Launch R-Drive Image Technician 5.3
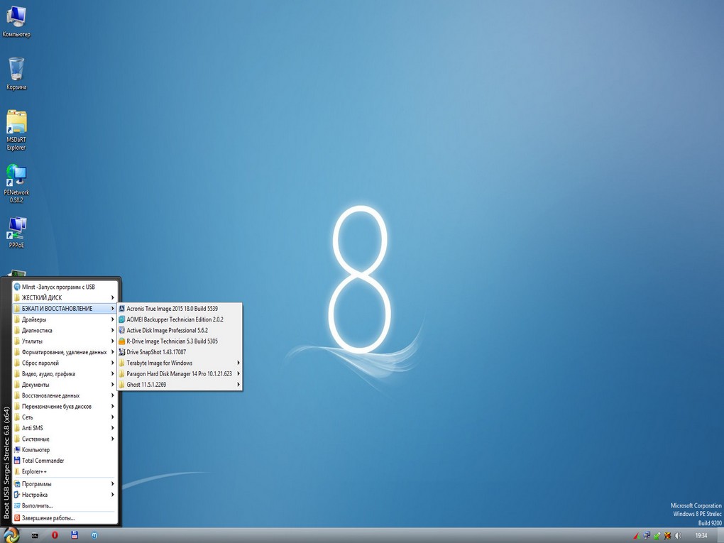Image resolution: width=724 pixels, height=543 pixels. tap(180, 341)
